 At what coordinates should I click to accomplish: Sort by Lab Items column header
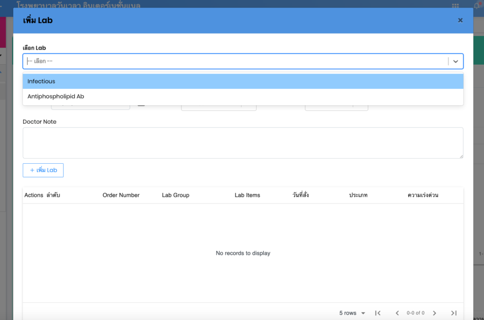tap(247, 195)
